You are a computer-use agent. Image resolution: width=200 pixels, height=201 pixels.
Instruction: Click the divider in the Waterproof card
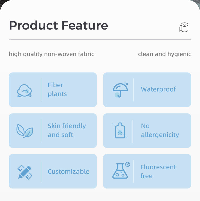134,90
